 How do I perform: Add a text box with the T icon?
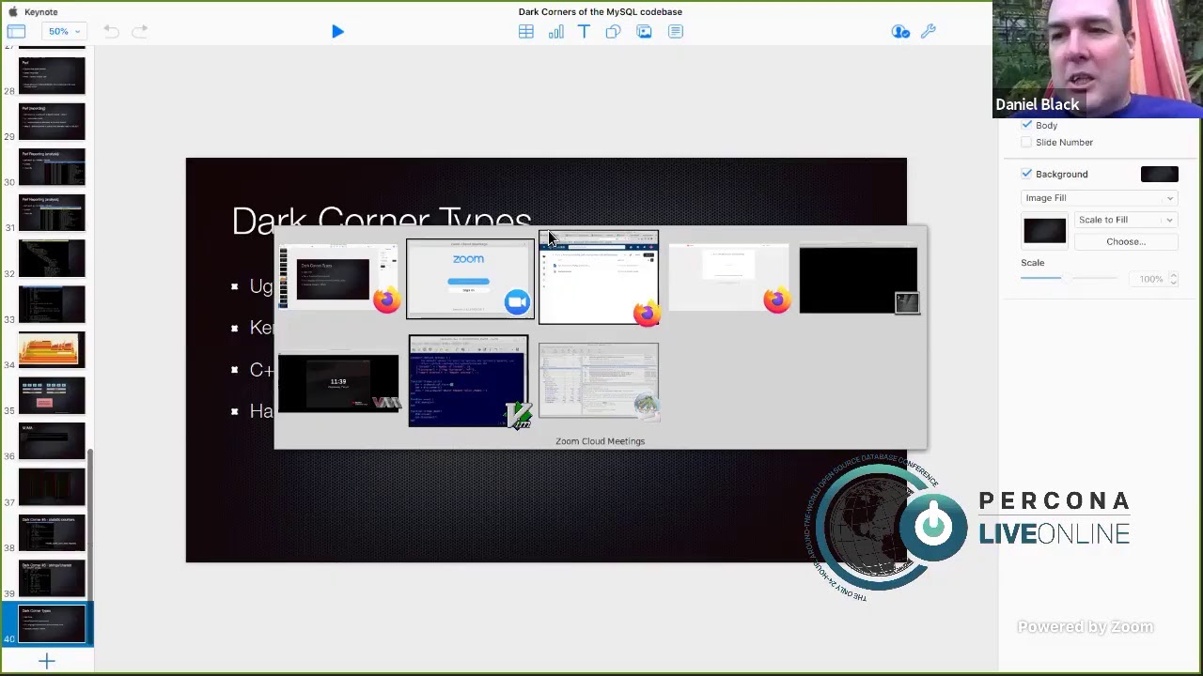(x=584, y=32)
